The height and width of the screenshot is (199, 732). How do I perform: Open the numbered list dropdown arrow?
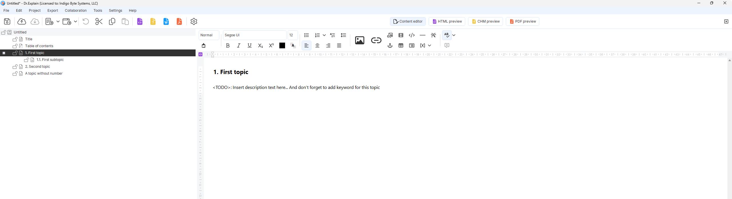[324, 35]
